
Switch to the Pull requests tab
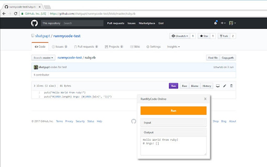[86, 47]
